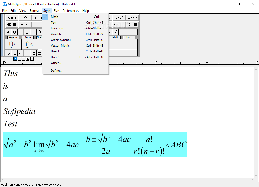Open the Format menu

point(35,11)
